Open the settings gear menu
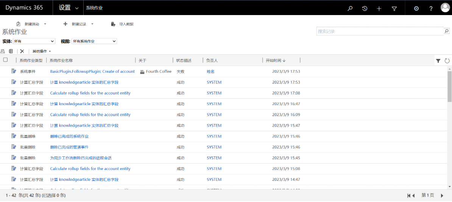Viewport: 452px width, 202px height. 416,8
